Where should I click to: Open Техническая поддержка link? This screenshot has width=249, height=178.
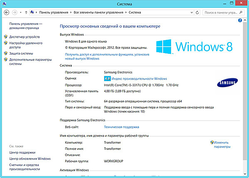(122, 127)
